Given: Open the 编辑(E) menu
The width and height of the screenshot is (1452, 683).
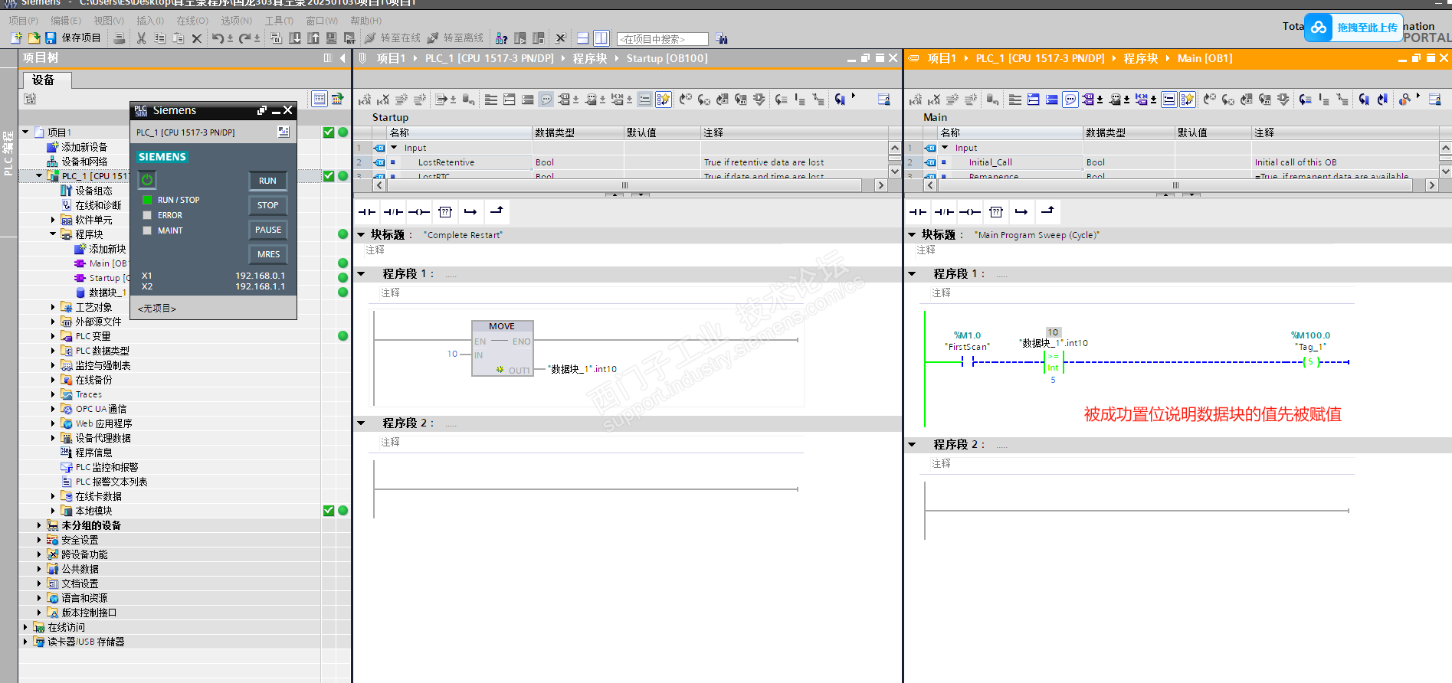Looking at the screenshot, I should point(66,21).
